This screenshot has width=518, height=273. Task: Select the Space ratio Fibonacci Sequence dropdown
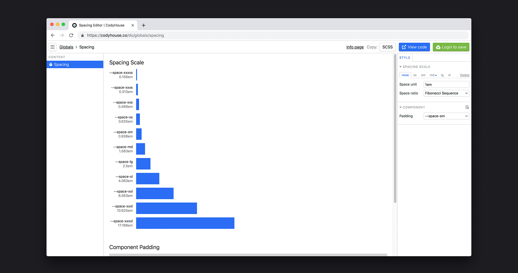446,93
